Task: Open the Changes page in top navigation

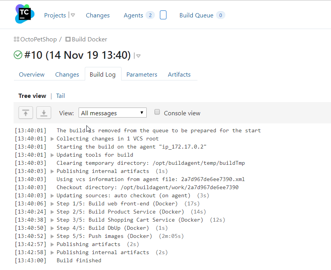Action: click(98, 15)
